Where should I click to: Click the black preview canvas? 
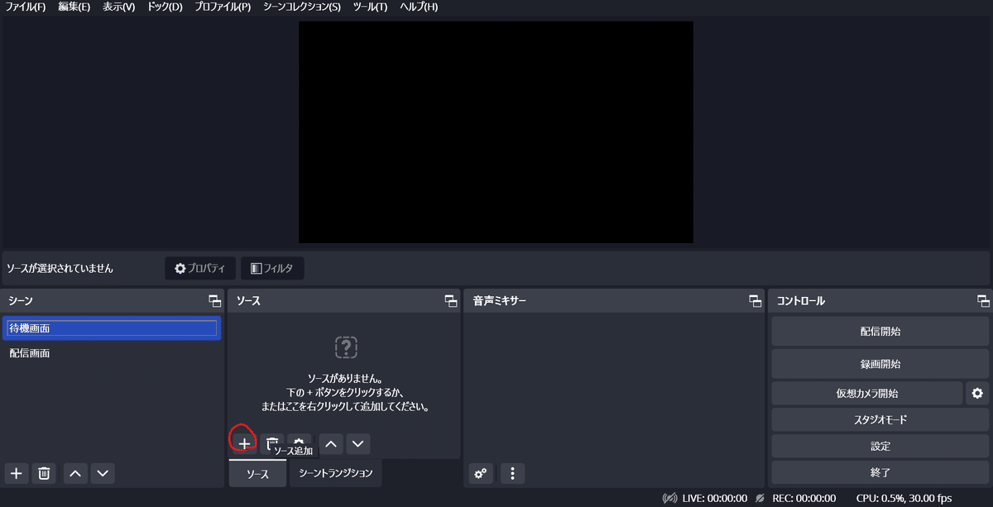pos(496,132)
